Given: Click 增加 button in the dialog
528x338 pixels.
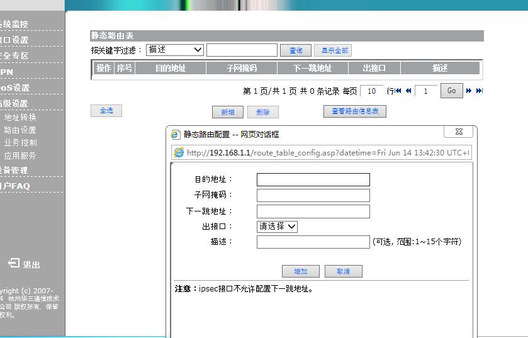Looking at the screenshot, I should pos(300,271).
